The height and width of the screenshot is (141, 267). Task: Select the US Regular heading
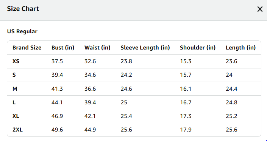[x=22, y=31]
